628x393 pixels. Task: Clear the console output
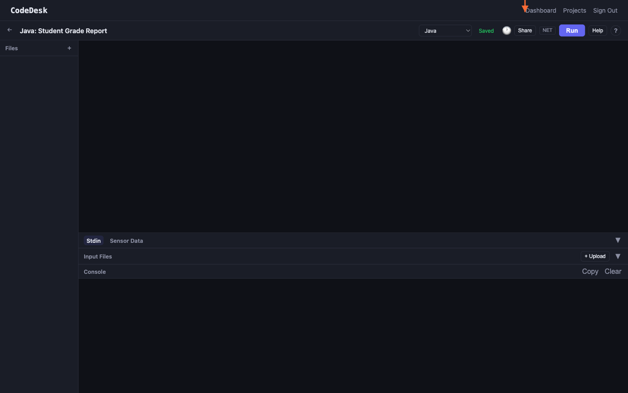(613, 271)
